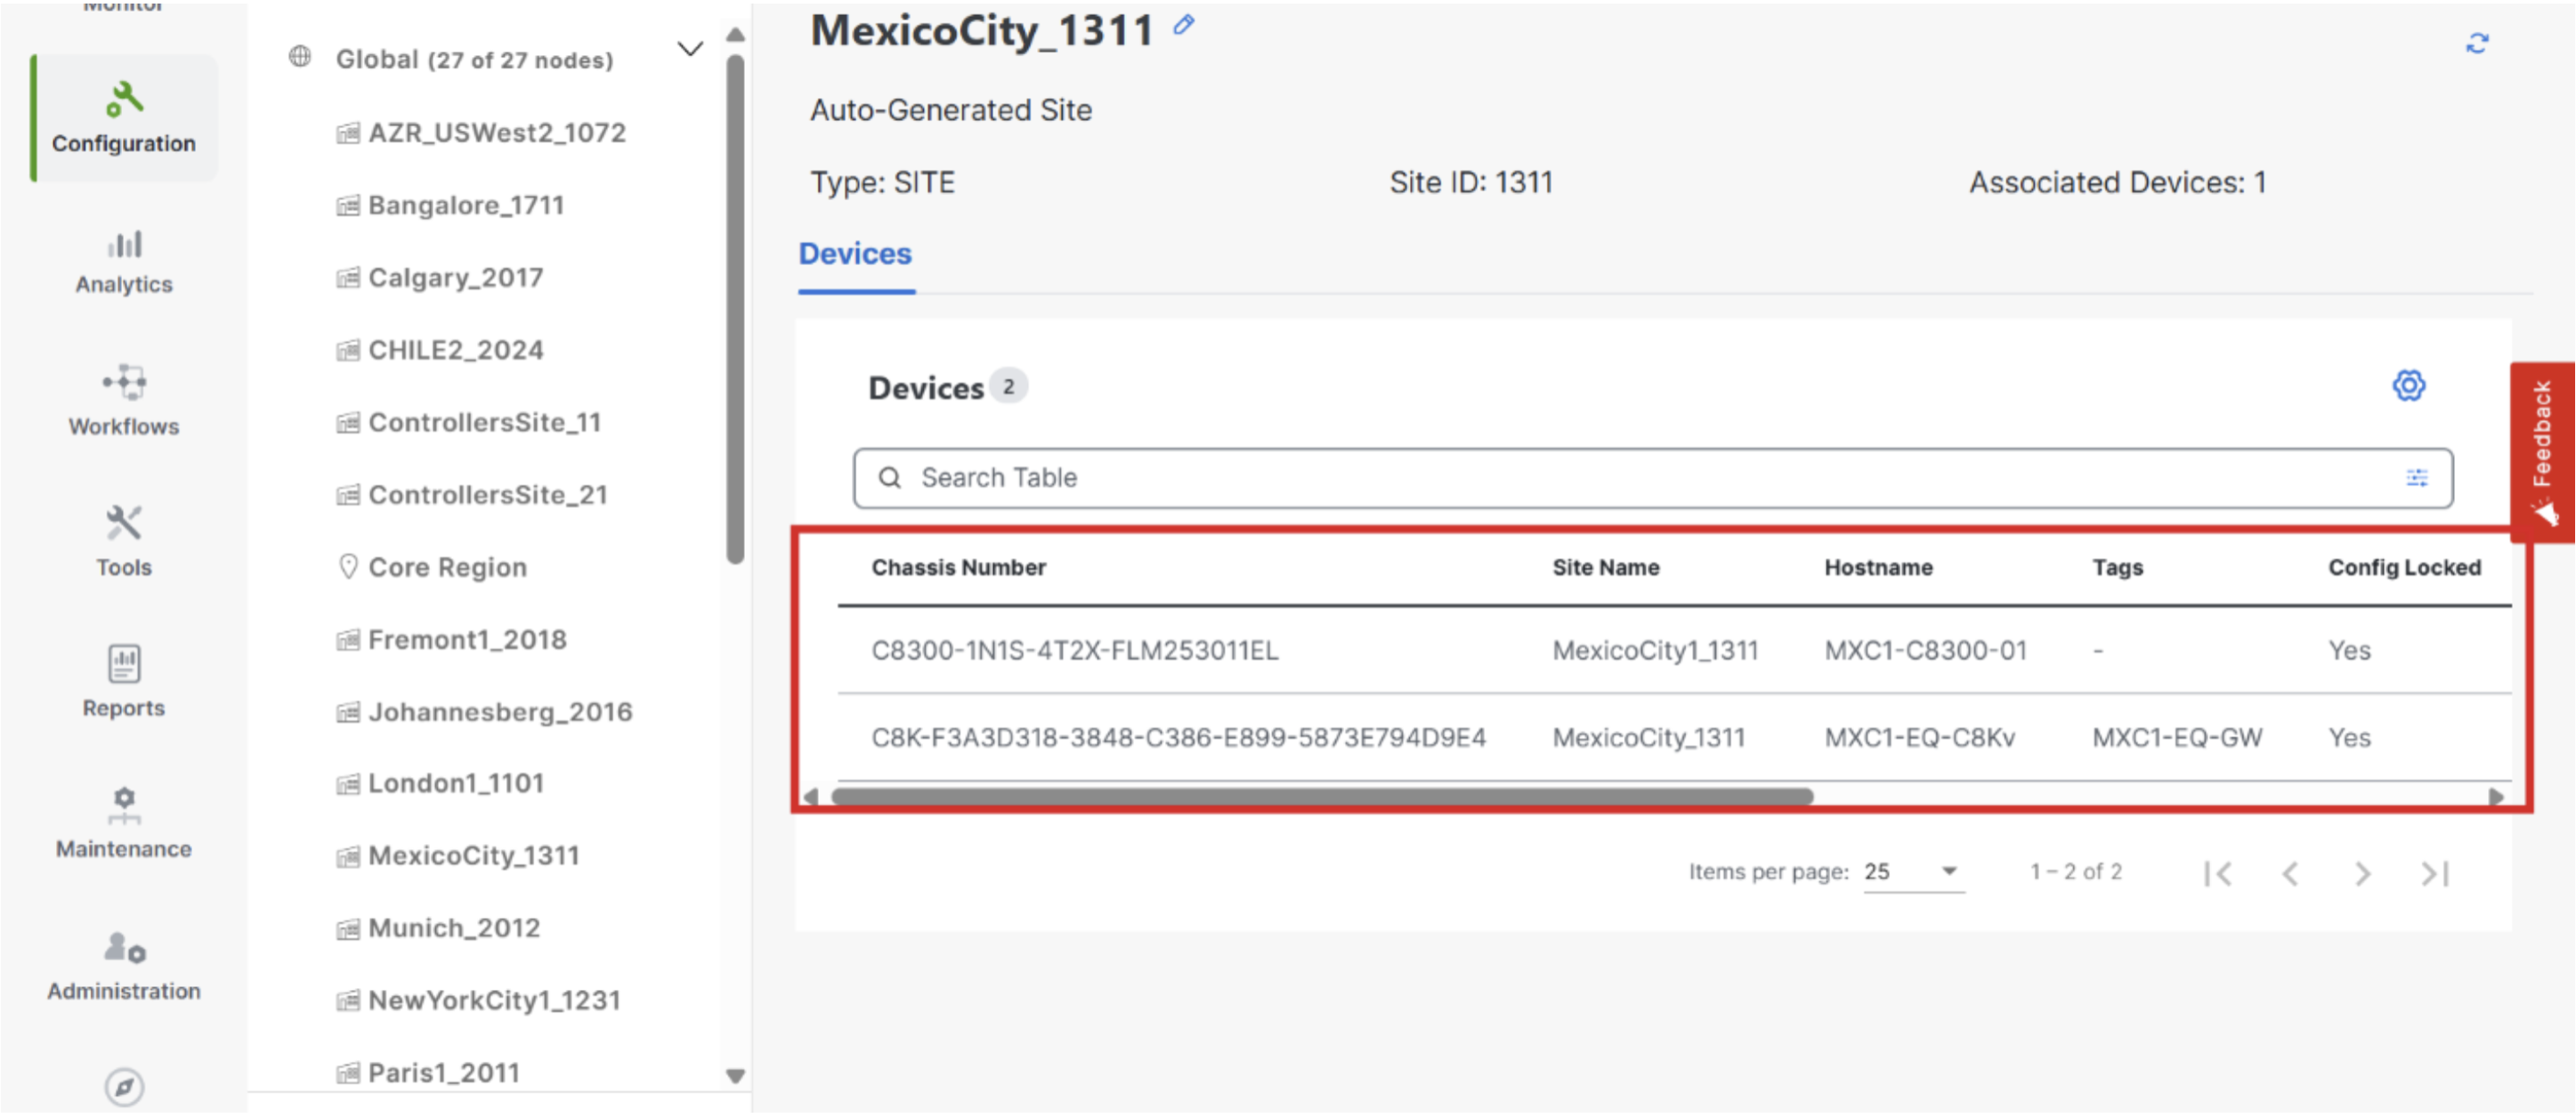Open the Administration section
Viewport: 2576px width, 1118px height.
pyautogui.click(x=124, y=966)
